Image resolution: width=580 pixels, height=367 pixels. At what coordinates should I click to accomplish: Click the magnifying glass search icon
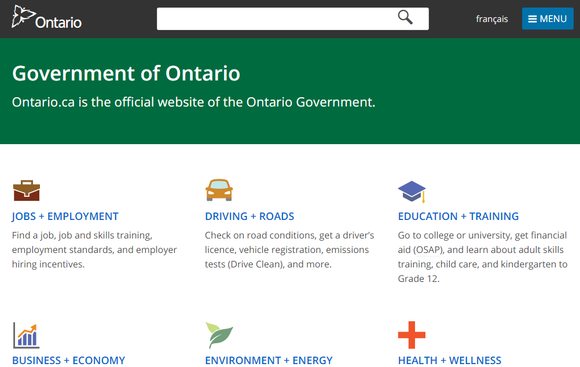(405, 17)
